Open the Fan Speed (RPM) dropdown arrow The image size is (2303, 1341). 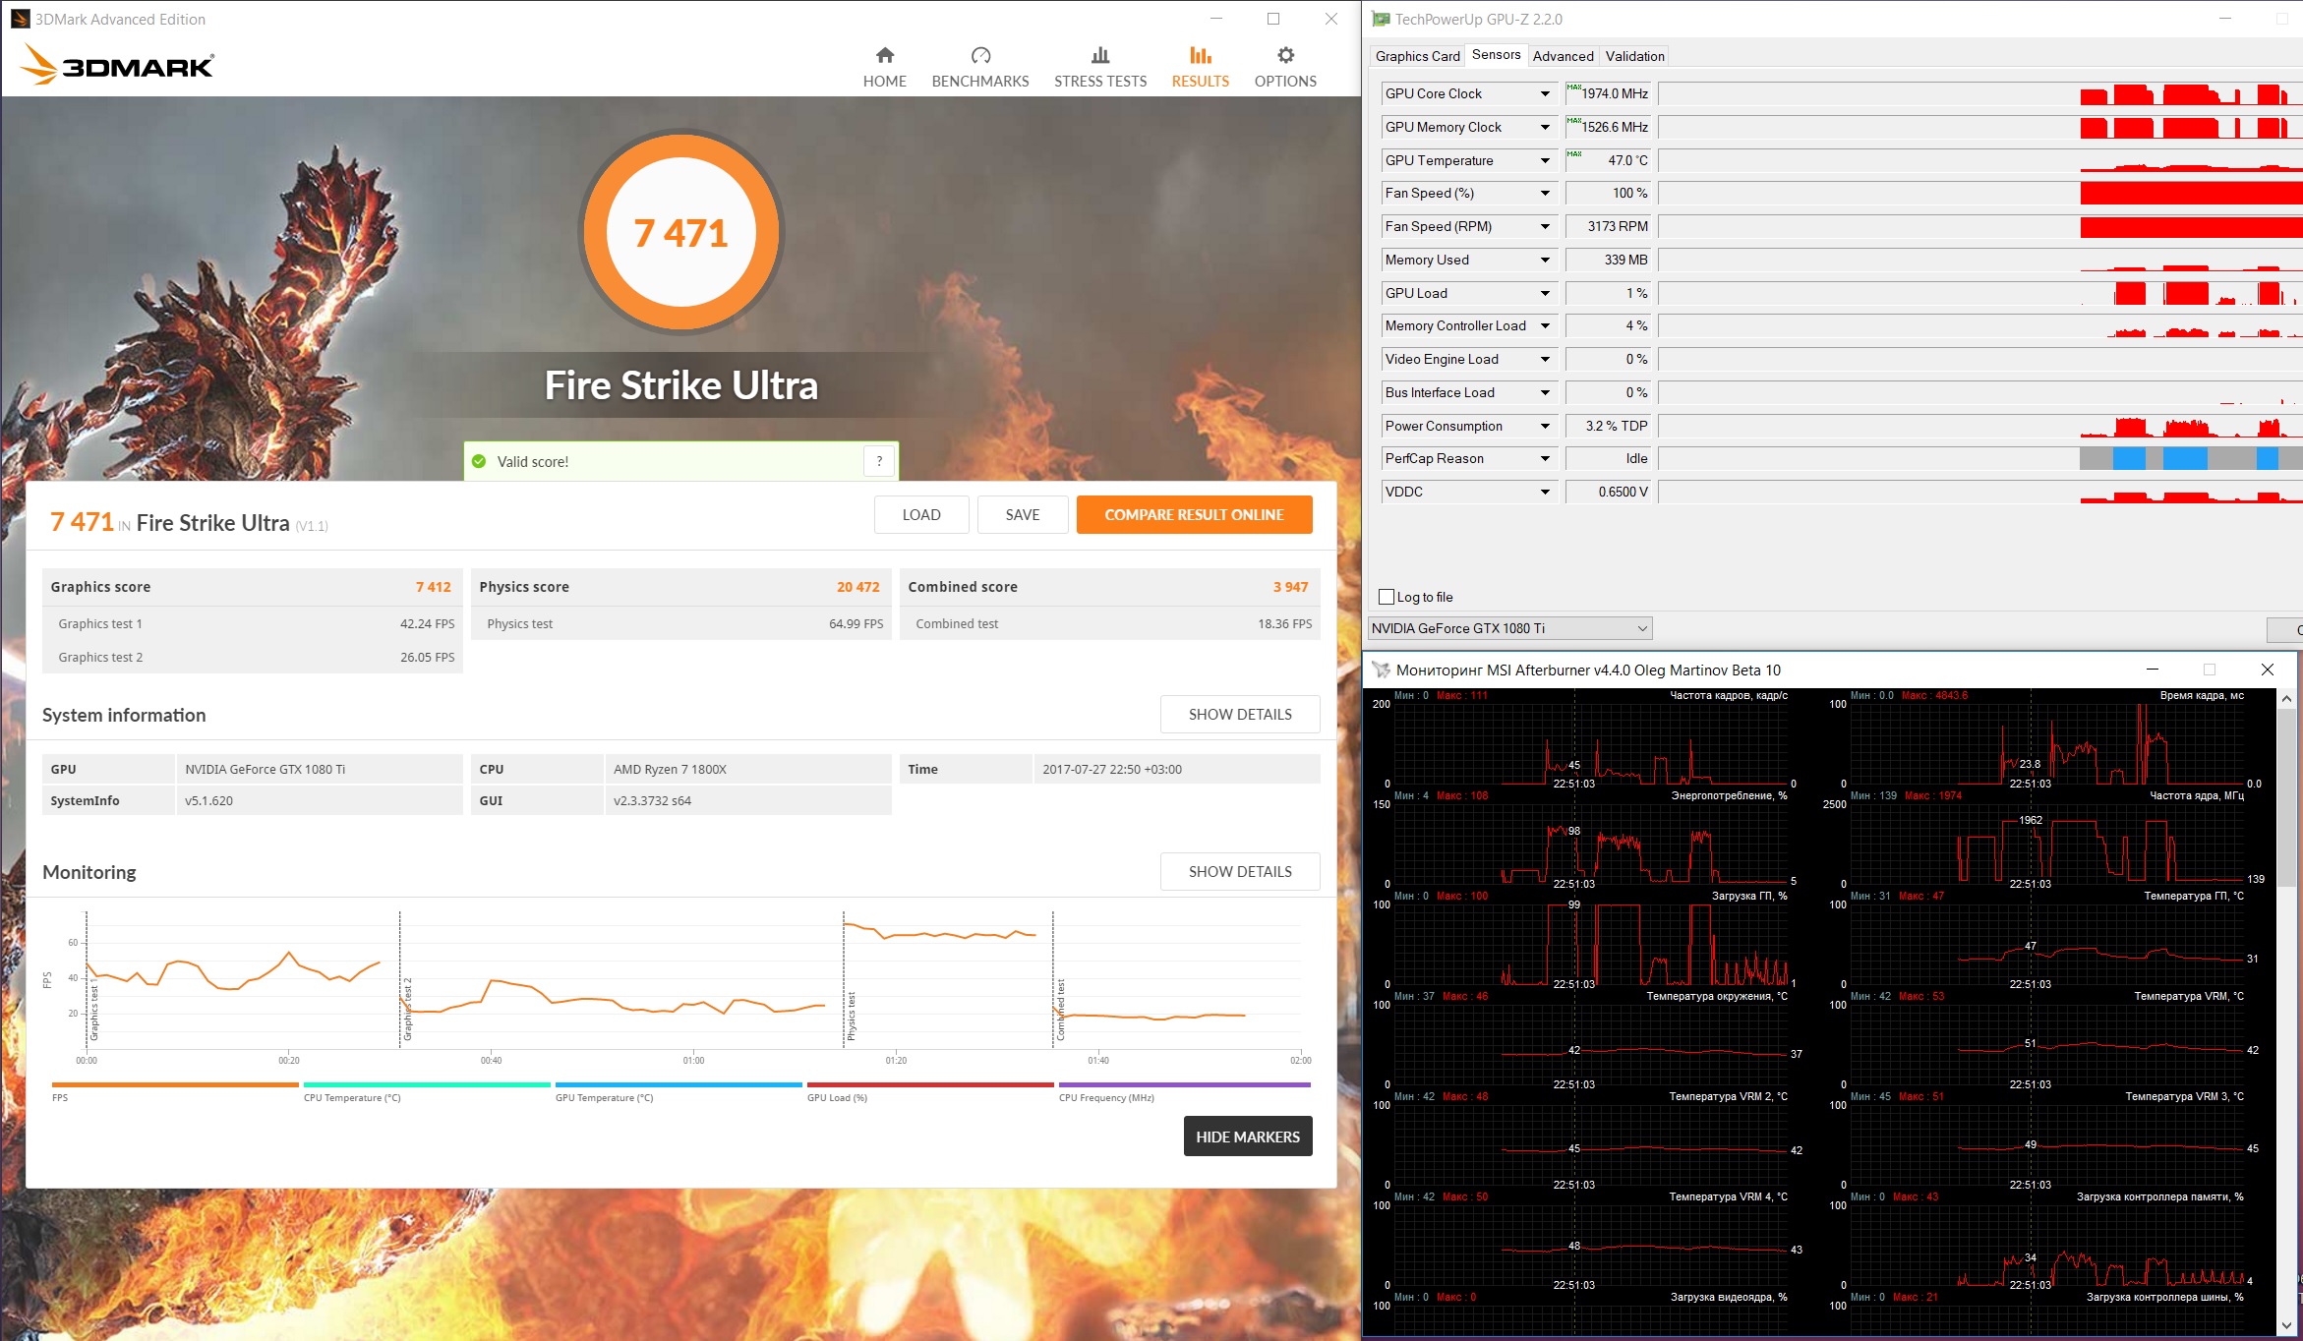coord(1545,227)
